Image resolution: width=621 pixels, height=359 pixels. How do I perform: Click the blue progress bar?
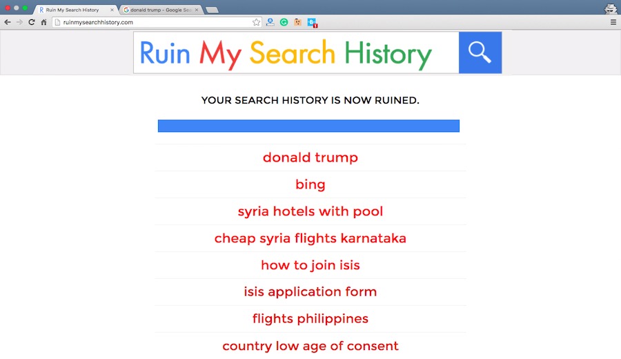click(308, 126)
